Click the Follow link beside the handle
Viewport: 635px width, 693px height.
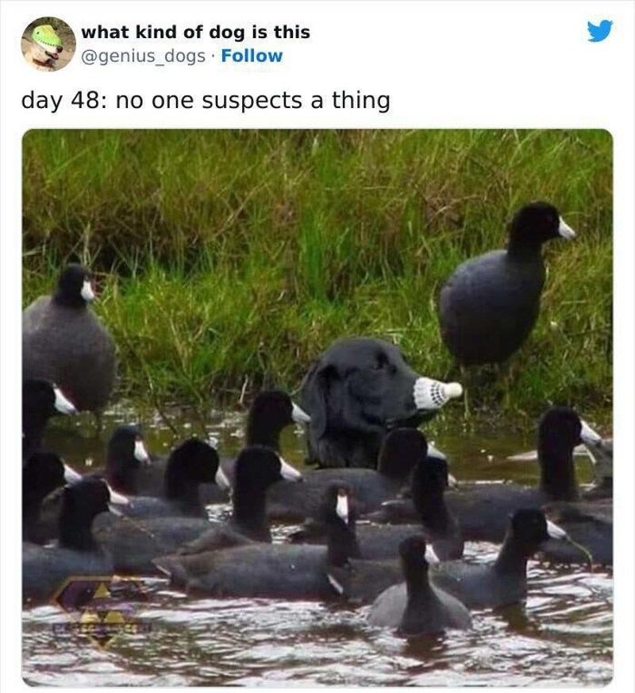pyautogui.click(x=252, y=56)
